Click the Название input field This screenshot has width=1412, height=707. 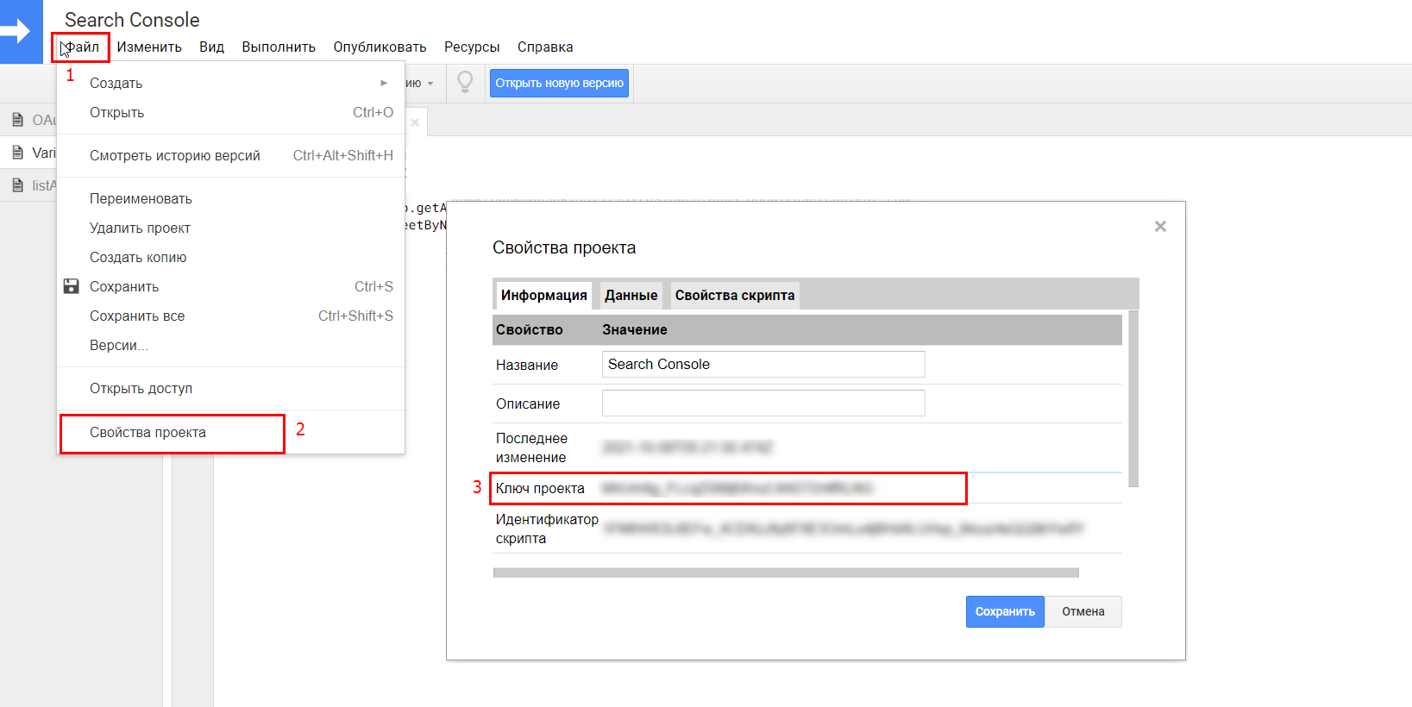coord(763,364)
